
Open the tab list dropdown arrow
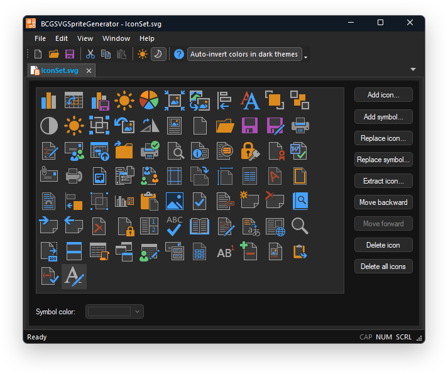coord(413,70)
